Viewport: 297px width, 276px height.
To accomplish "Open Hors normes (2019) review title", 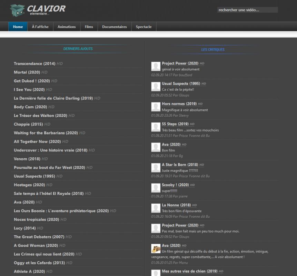I will (x=179, y=104).
